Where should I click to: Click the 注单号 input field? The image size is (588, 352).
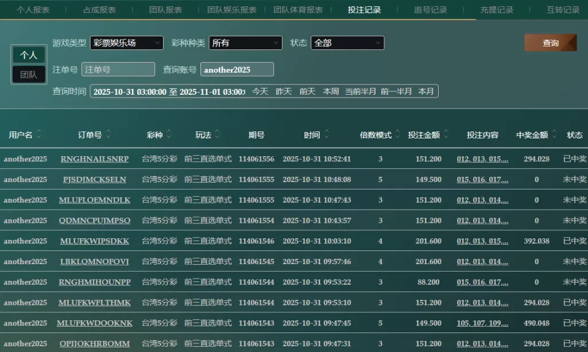(x=118, y=69)
